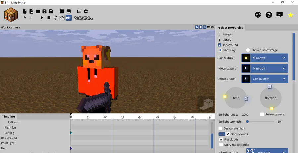Enable the Desaturate night checkbox
The height and width of the screenshot is (153, 298).
[220, 128]
